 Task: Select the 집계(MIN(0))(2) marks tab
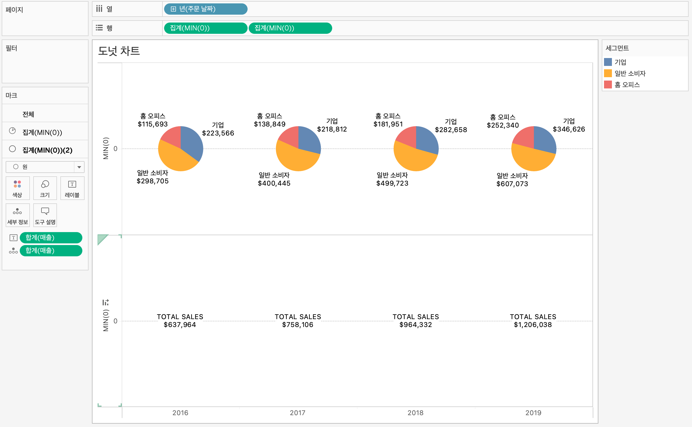(47, 150)
